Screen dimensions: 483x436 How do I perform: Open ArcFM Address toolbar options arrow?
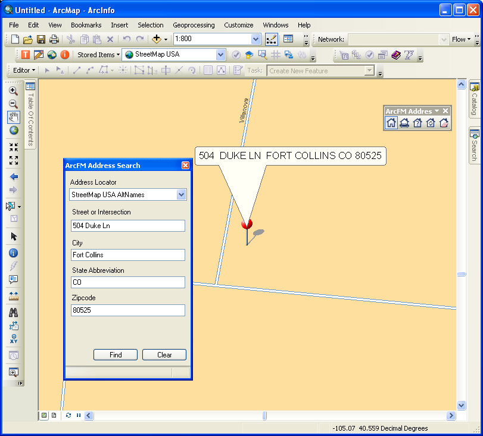(x=437, y=111)
